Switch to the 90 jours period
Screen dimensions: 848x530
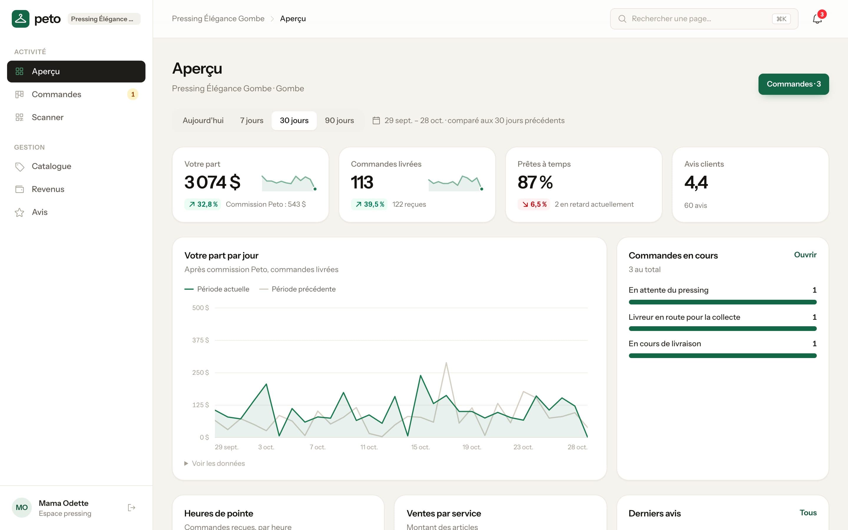tap(339, 121)
